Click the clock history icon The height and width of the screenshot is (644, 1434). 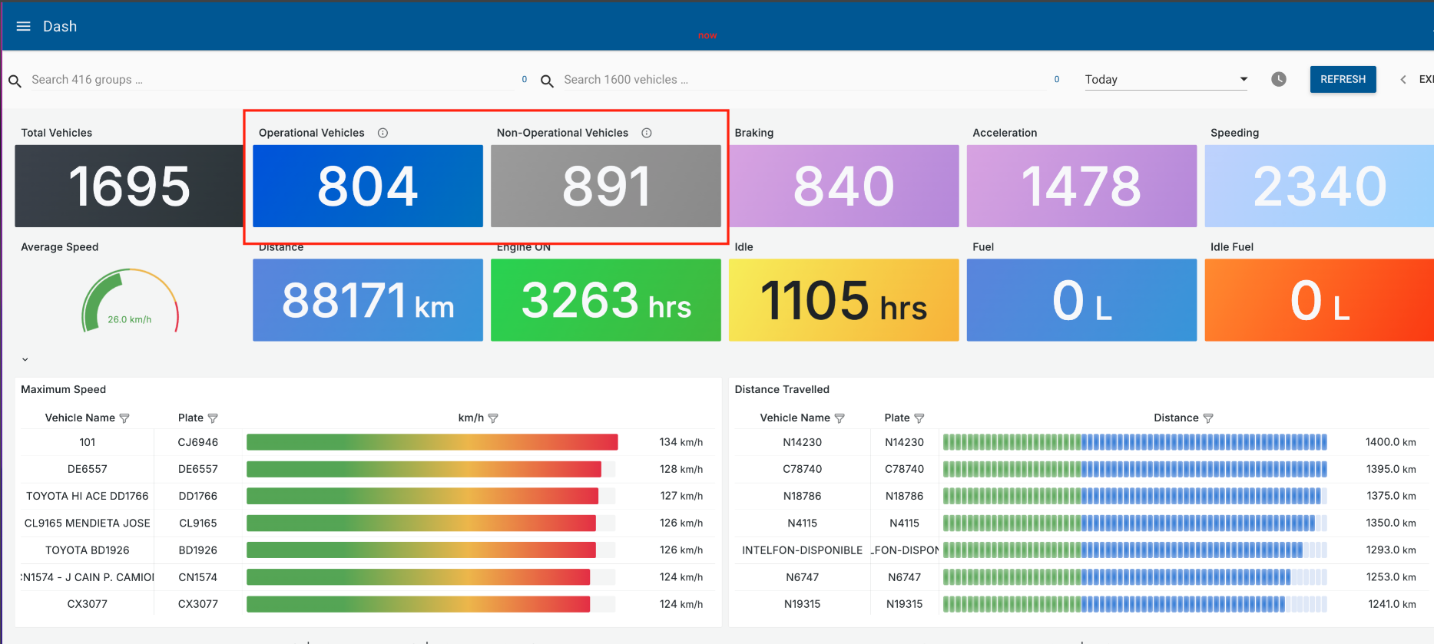pos(1278,79)
